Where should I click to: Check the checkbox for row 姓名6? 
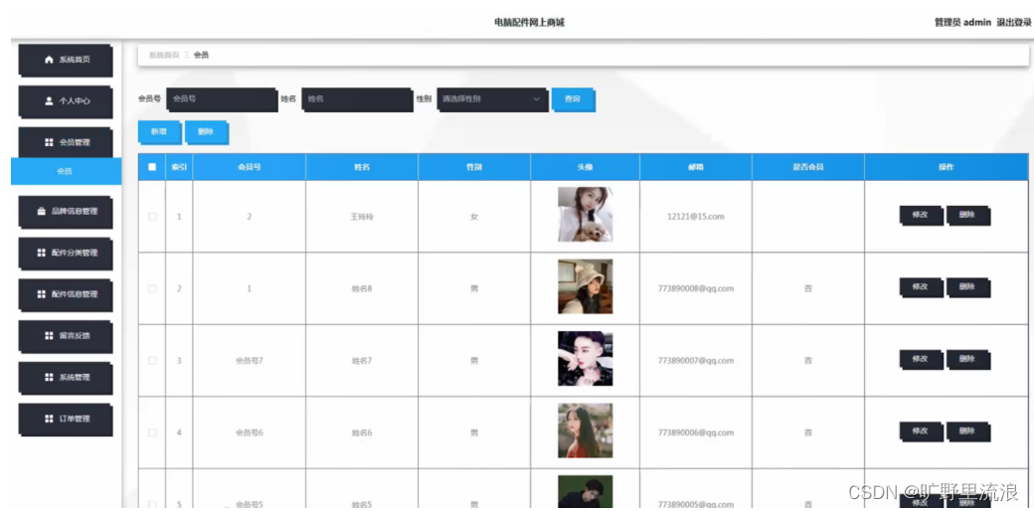tap(152, 432)
